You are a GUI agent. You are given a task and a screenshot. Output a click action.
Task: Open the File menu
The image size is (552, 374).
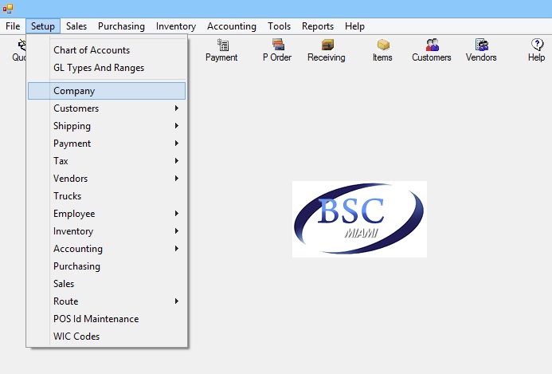(13, 26)
